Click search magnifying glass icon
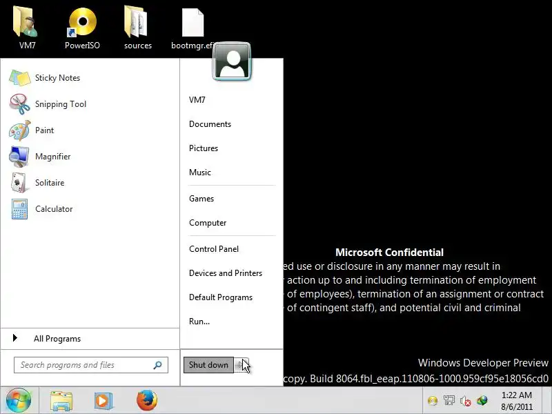Viewport: 552px width, 414px height. click(x=157, y=365)
